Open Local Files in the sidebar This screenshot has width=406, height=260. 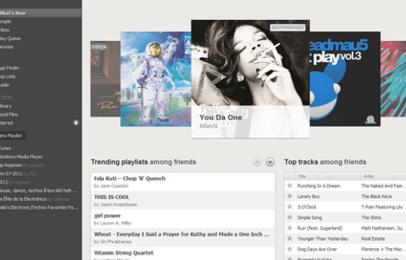tap(9, 114)
